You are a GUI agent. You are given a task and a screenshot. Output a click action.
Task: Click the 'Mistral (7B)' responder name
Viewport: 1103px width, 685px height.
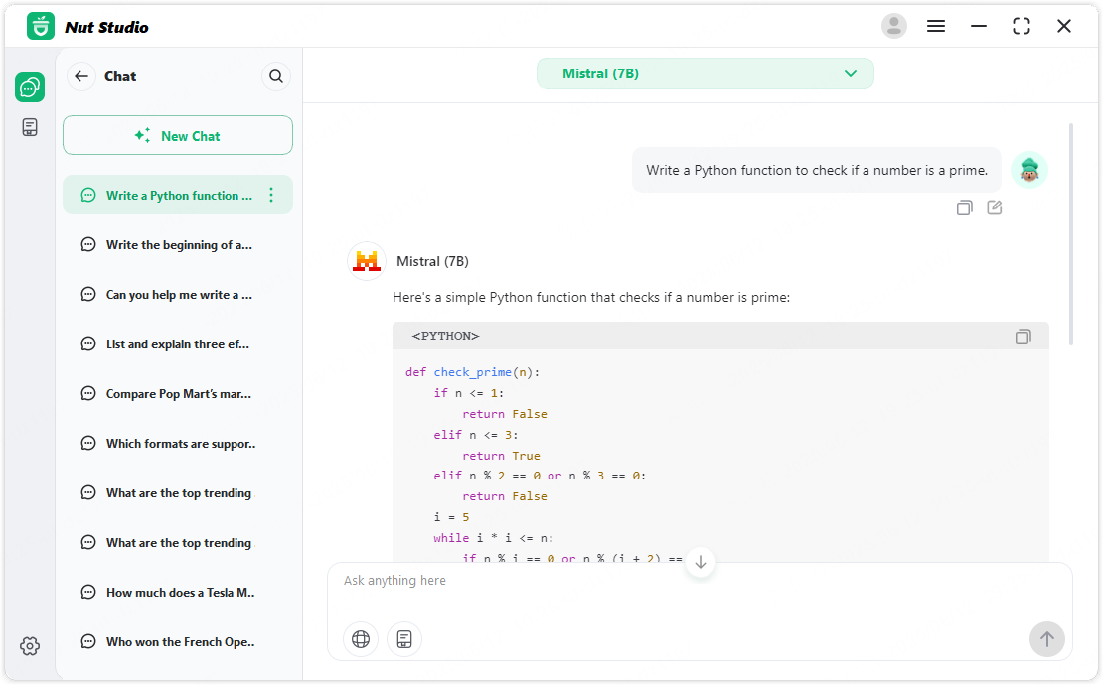pos(432,261)
